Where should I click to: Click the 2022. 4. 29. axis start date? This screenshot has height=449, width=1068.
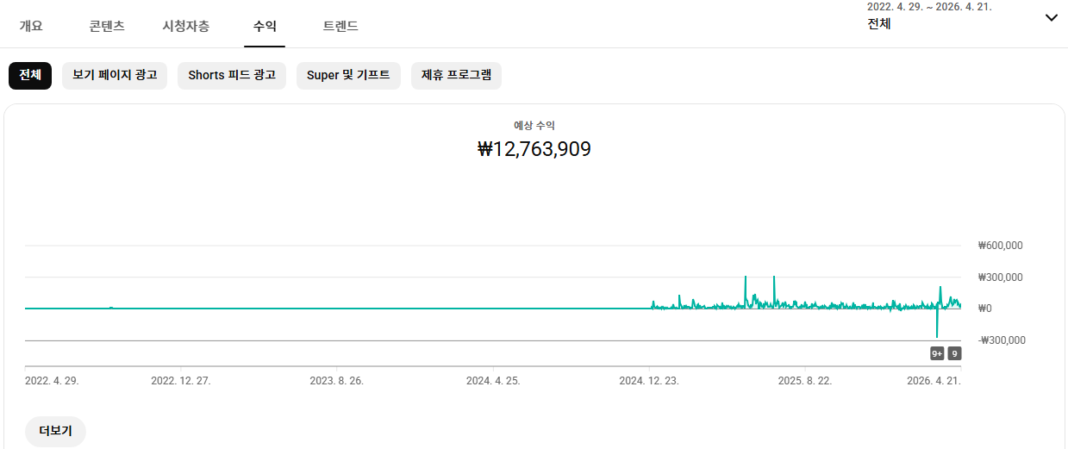tap(52, 380)
